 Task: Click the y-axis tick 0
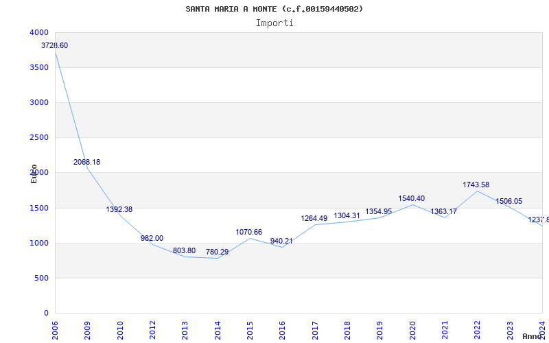tap(47, 314)
